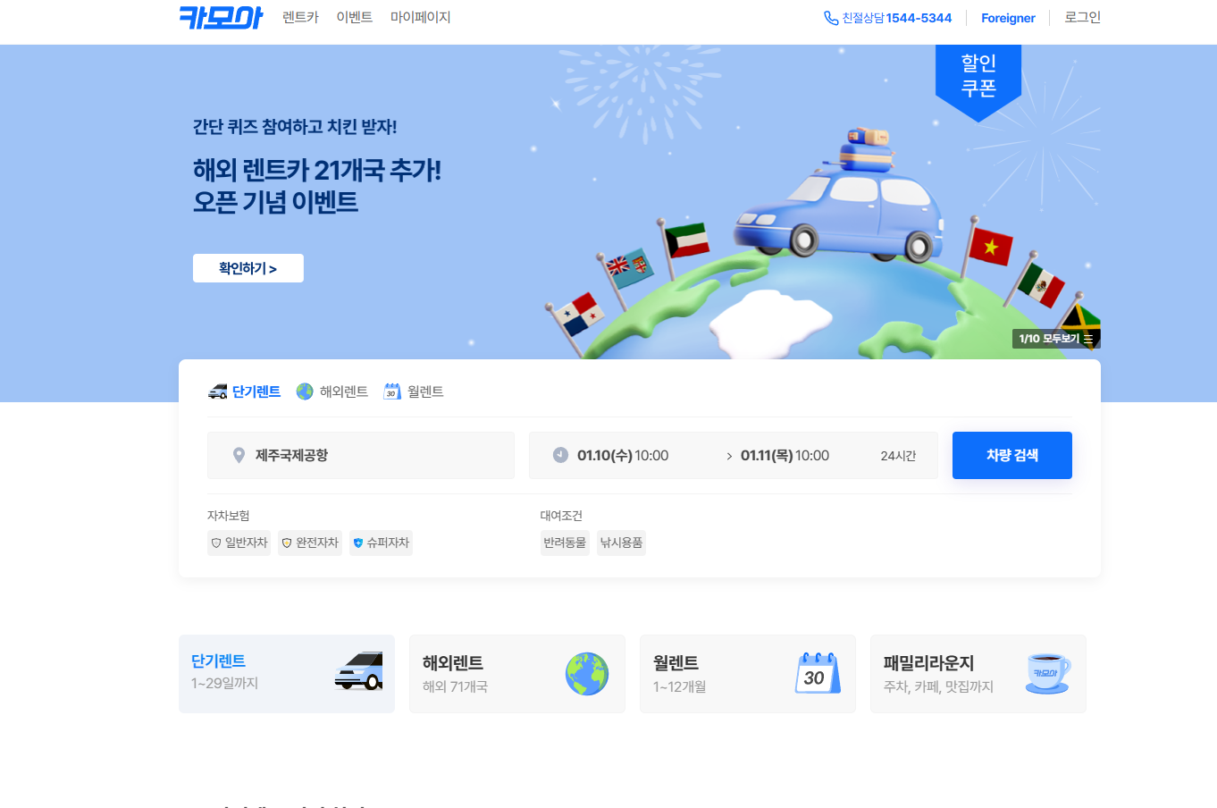1217x808 pixels.
Task: Click the calendar icon next to 월렌트
Action: 391,391
